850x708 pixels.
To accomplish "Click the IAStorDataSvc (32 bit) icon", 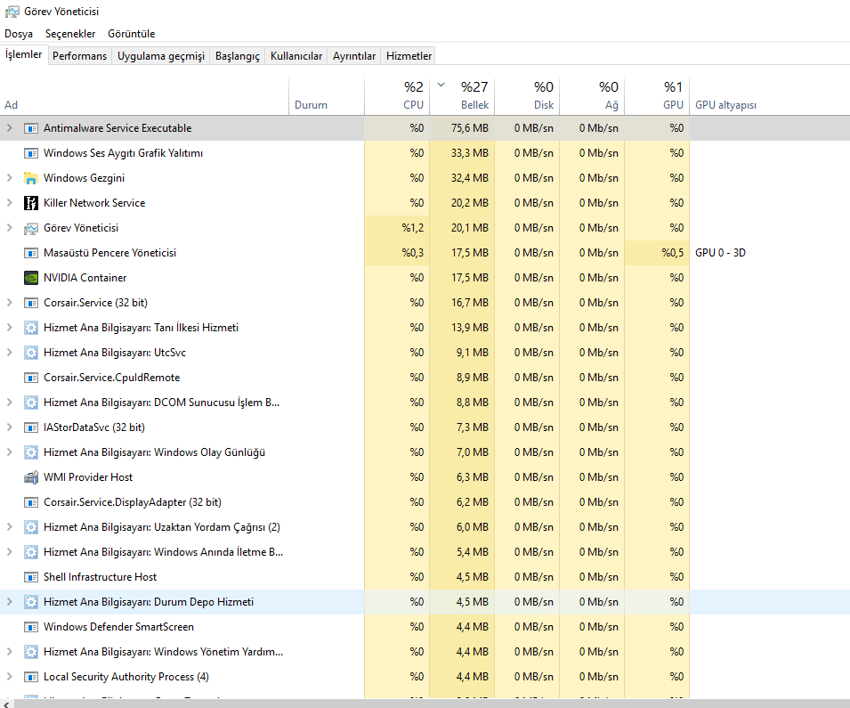I will coord(31,428).
